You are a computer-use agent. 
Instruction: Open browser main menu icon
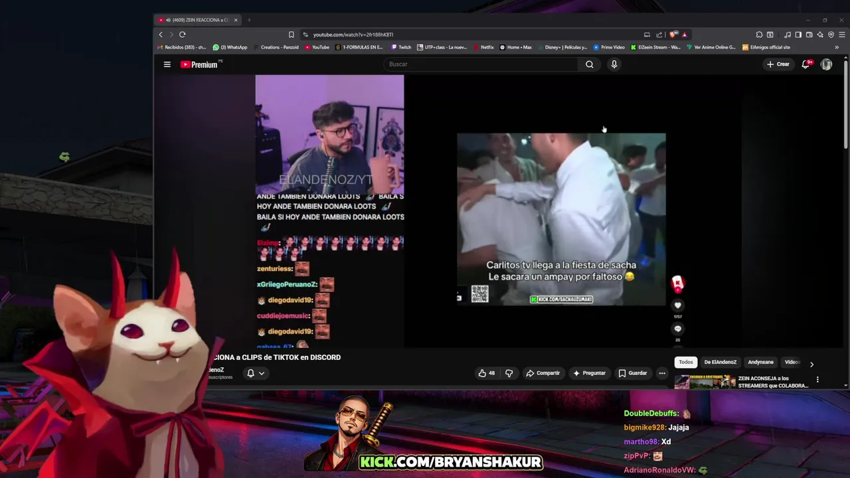842,35
